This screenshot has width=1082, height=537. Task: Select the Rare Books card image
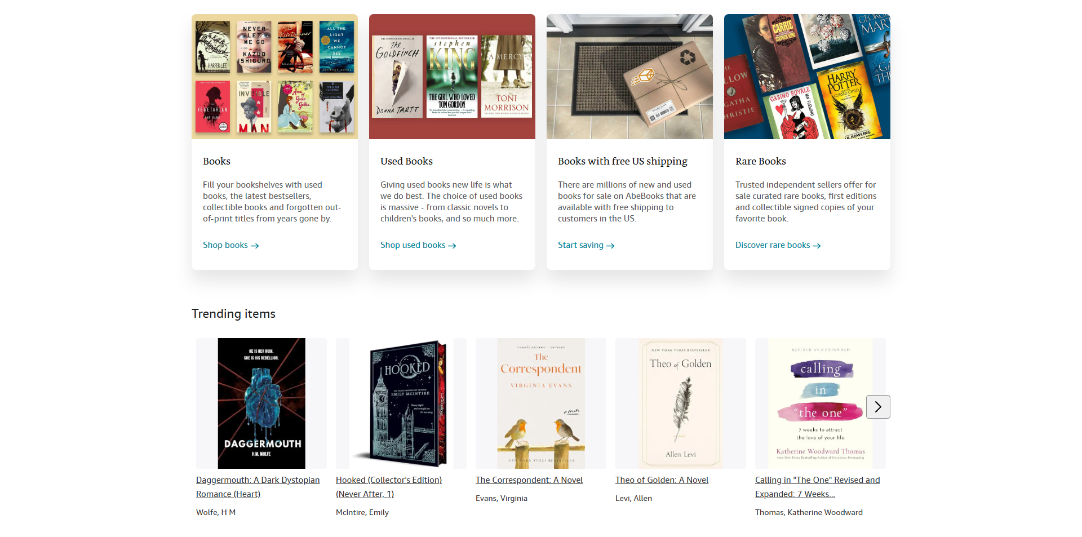807,77
